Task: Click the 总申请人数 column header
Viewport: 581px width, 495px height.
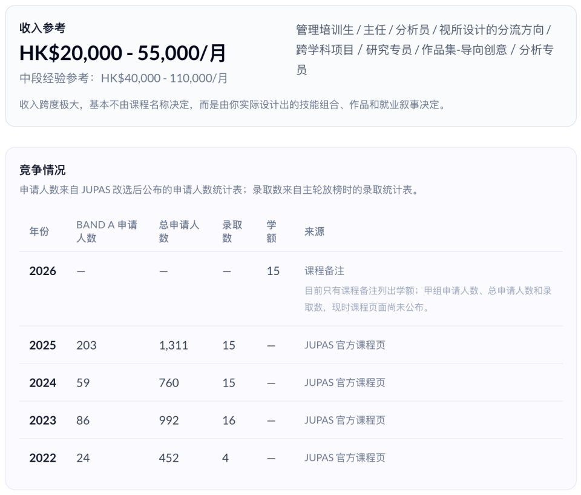Action: click(x=179, y=231)
